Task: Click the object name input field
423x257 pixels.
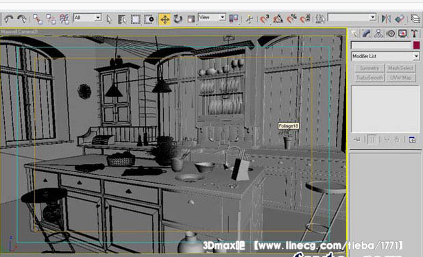Action: [381, 45]
